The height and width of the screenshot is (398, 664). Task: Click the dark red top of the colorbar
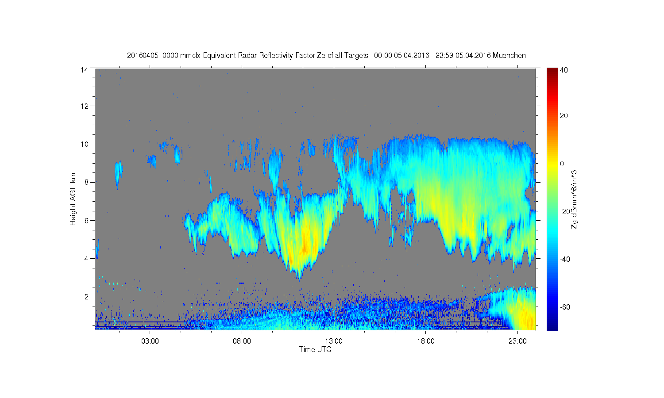pos(552,72)
